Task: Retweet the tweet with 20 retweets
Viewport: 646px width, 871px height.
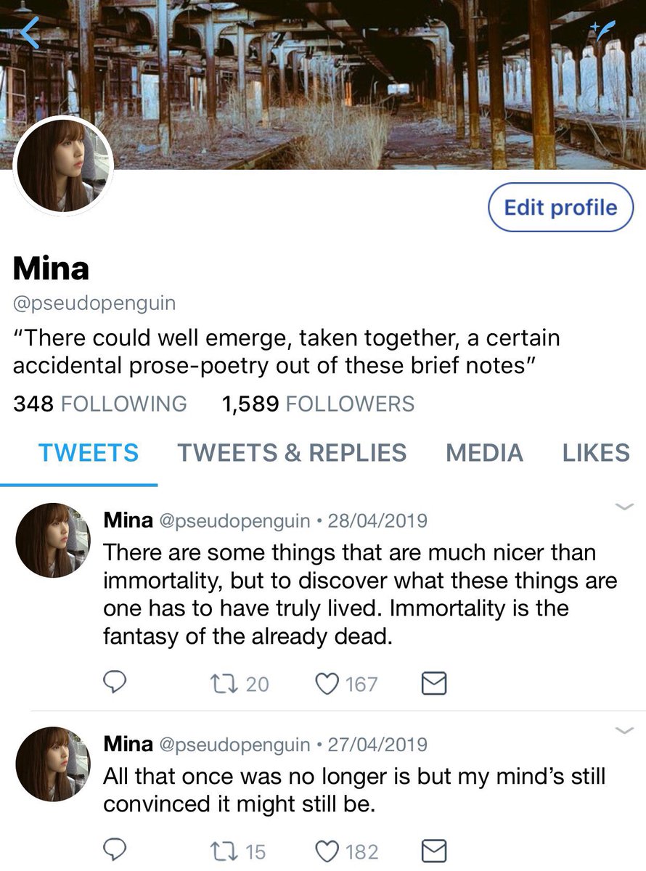Action: [239, 684]
